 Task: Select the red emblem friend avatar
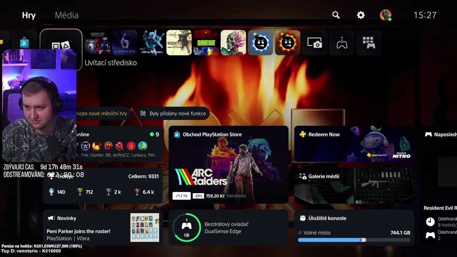click(131, 146)
